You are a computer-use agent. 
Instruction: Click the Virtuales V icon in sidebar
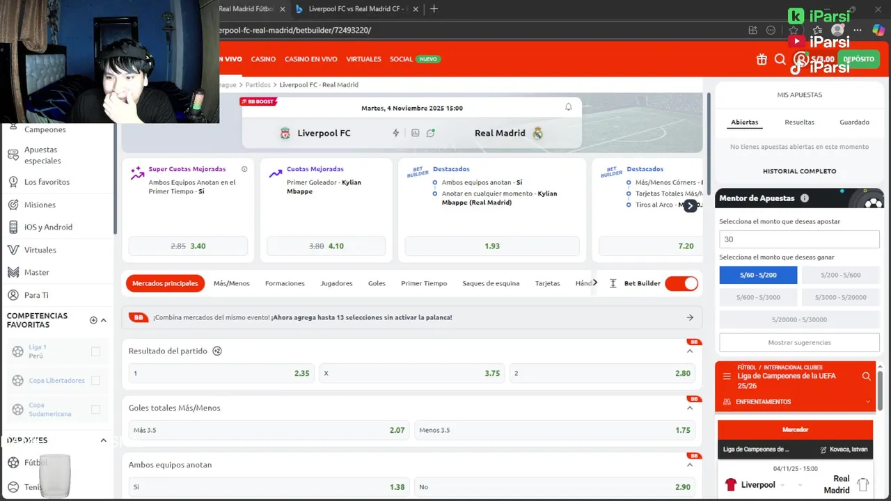[x=13, y=250]
